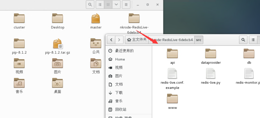Select 回收站 in sidebar
260x118 pixels.
[129, 109]
